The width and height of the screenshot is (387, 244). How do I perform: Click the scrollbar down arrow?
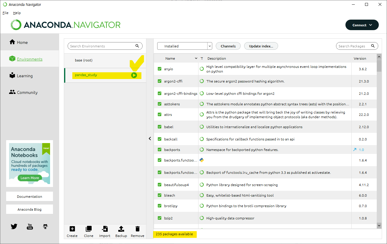pos(379,225)
